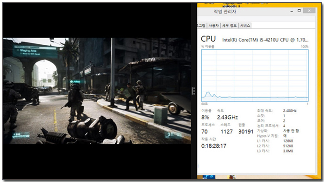Click the uptime value 0:18:28:17

[x=214, y=146]
